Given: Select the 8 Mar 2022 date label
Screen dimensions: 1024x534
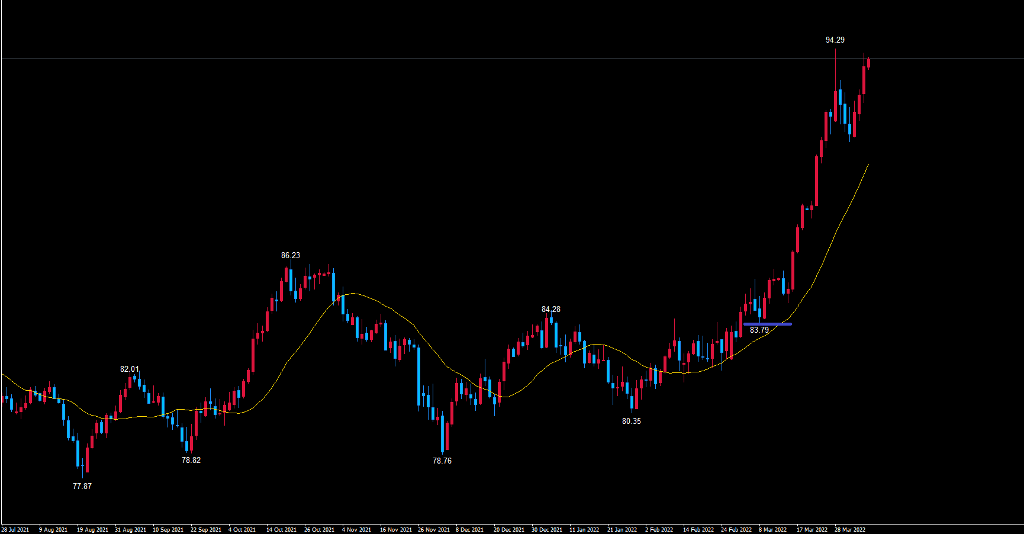Looking at the screenshot, I should point(772,530).
